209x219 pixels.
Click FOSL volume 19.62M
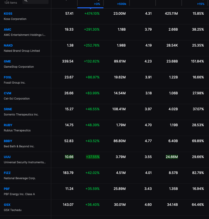(x=120, y=77)
